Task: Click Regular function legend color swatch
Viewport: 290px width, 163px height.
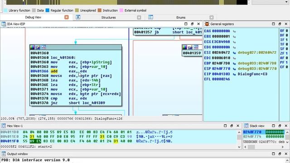Action: pos(48,10)
